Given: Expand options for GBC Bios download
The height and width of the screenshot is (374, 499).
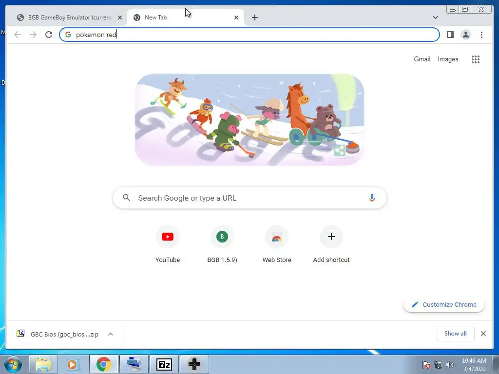Looking at the screenshot, I should [x=111, y=334].
